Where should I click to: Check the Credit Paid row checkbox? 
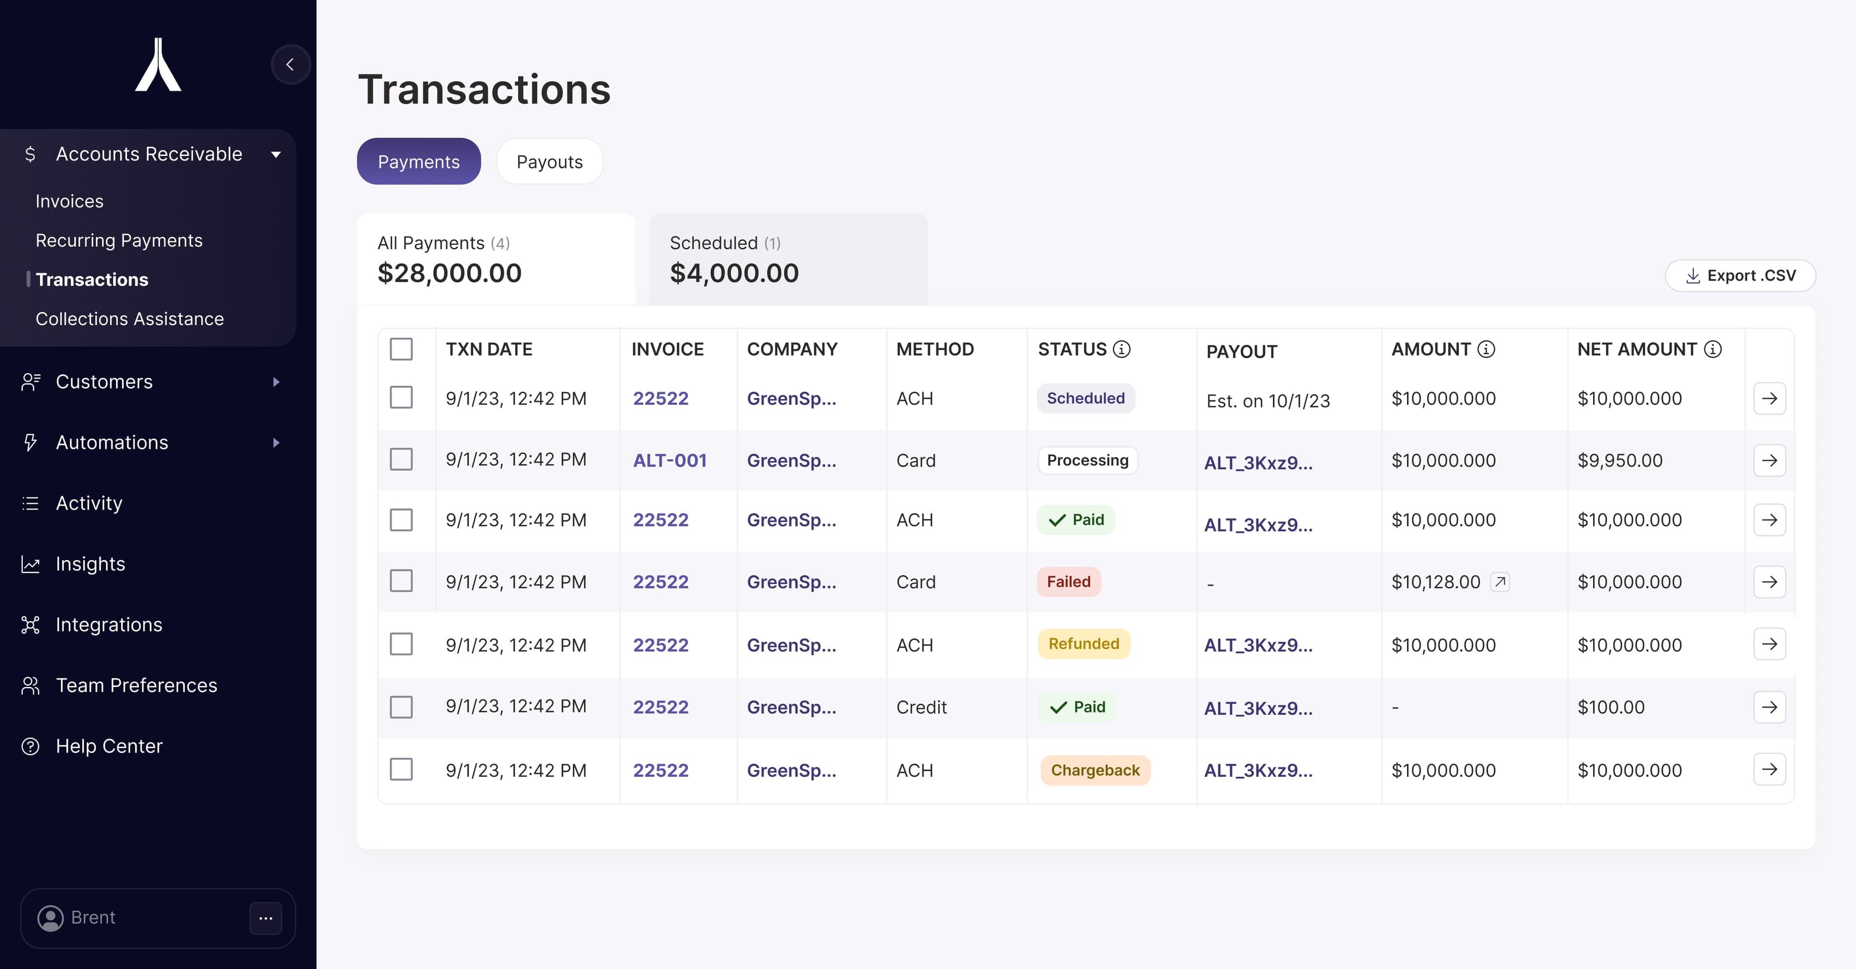[401, 707]
